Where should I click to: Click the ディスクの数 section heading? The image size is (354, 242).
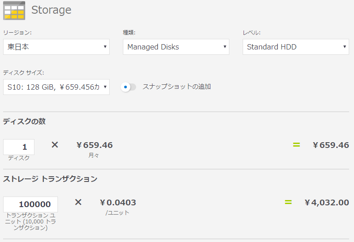(24, 121)
